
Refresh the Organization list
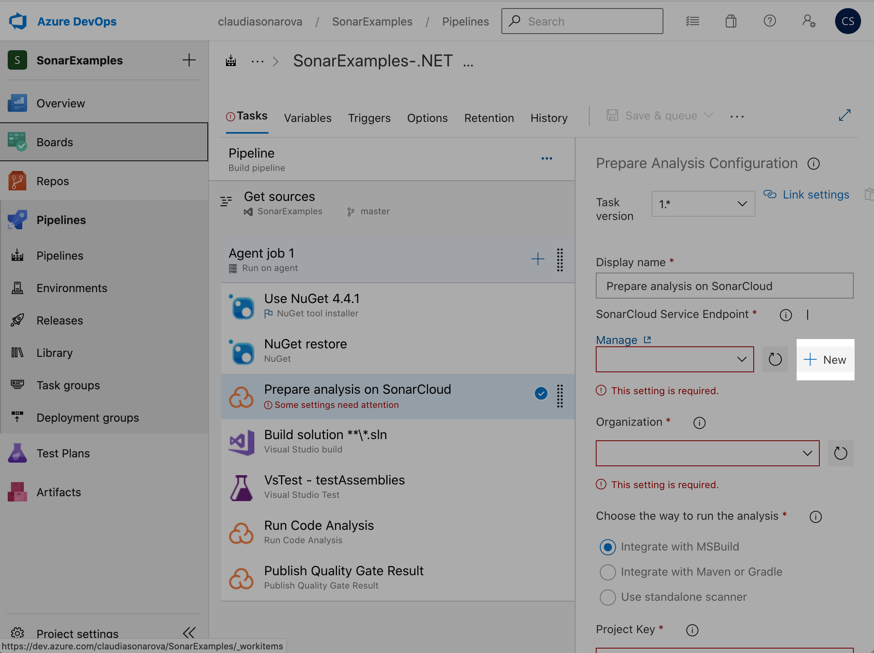click(841, 453)
